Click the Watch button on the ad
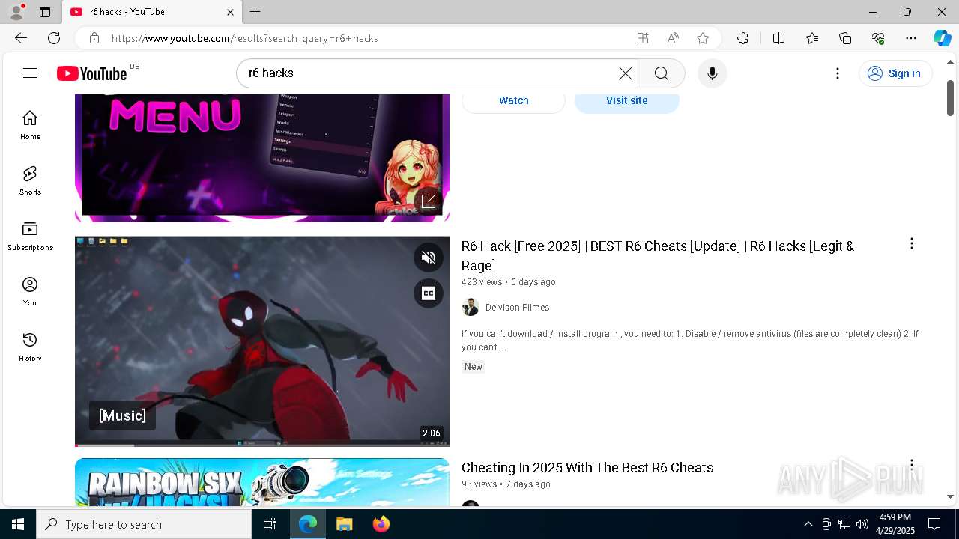 [x=513, y=100]
